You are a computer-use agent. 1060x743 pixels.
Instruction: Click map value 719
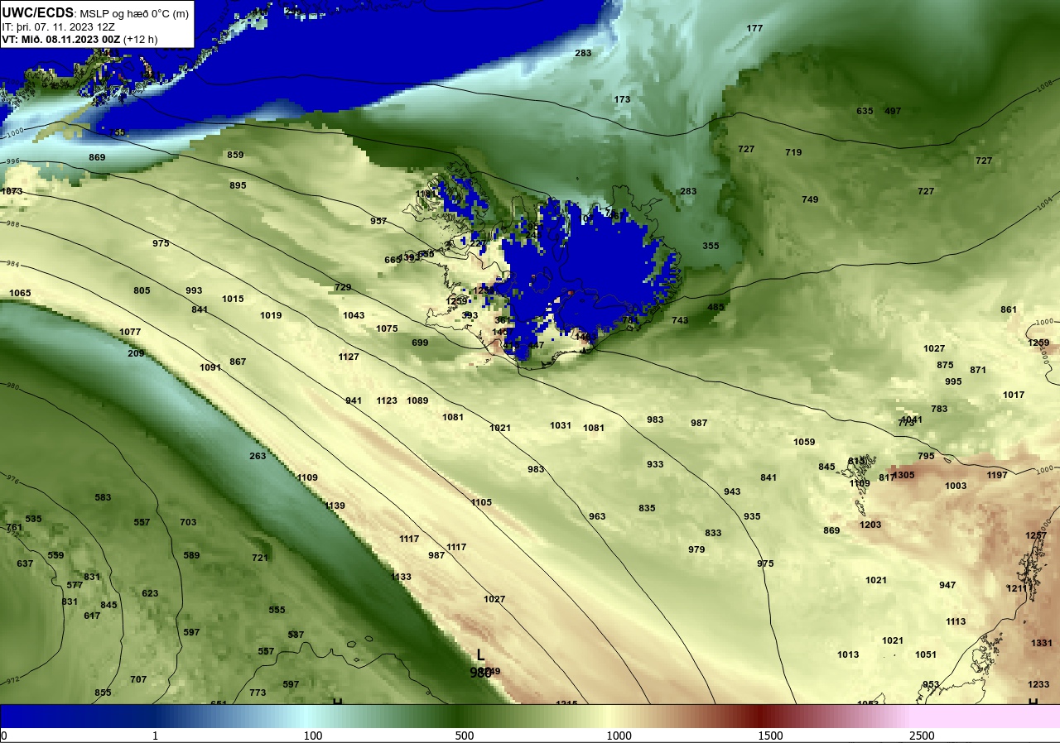793,152
